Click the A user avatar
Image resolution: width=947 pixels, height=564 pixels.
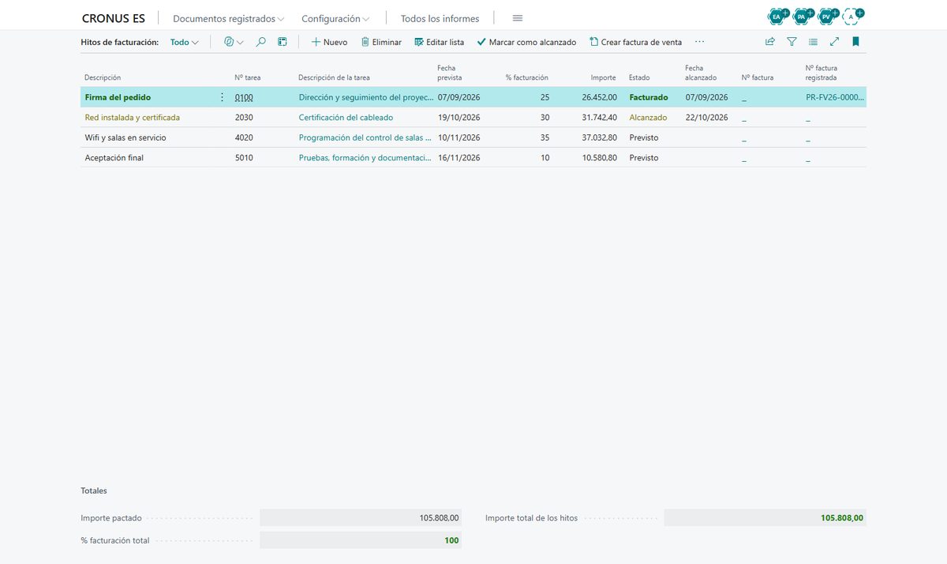click(852, 16)
